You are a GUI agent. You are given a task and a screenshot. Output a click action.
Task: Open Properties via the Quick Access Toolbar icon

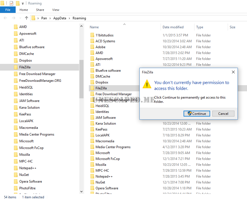click(11, 3)
